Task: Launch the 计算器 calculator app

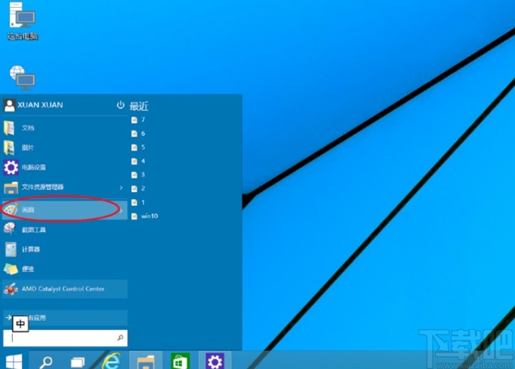Action: (65, 249)
